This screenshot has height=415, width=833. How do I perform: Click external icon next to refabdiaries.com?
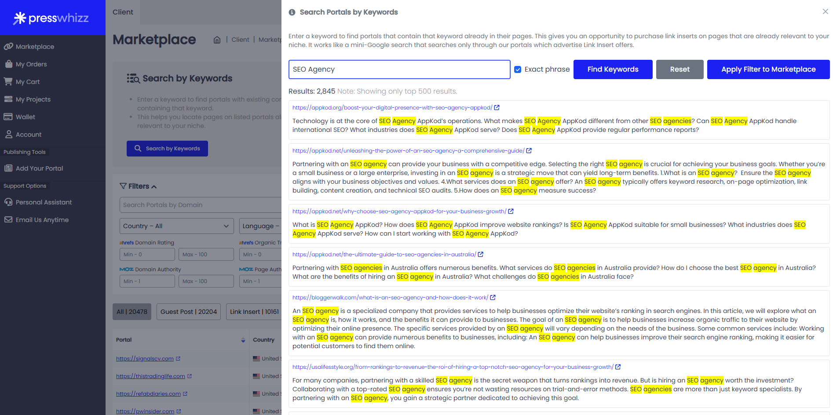tap(185, 394)
